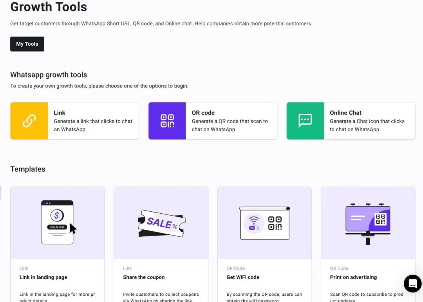Click the yellow Link chain icon
Viewport: 423px width, 302px height.
point(29,121)
